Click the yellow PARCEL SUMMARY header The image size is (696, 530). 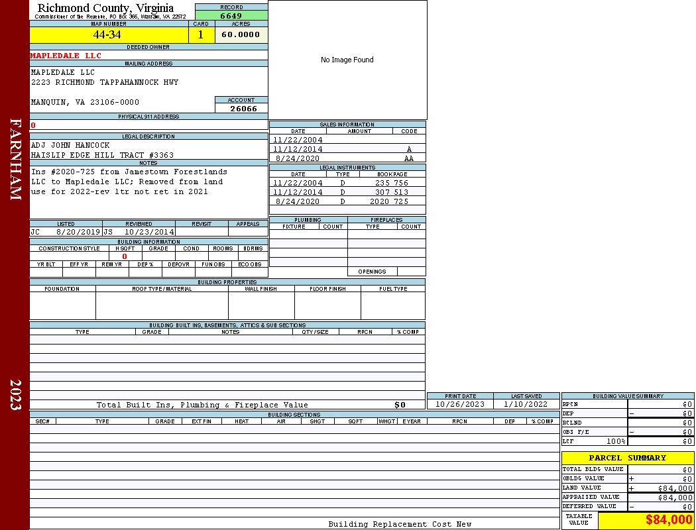pos(627,458)
